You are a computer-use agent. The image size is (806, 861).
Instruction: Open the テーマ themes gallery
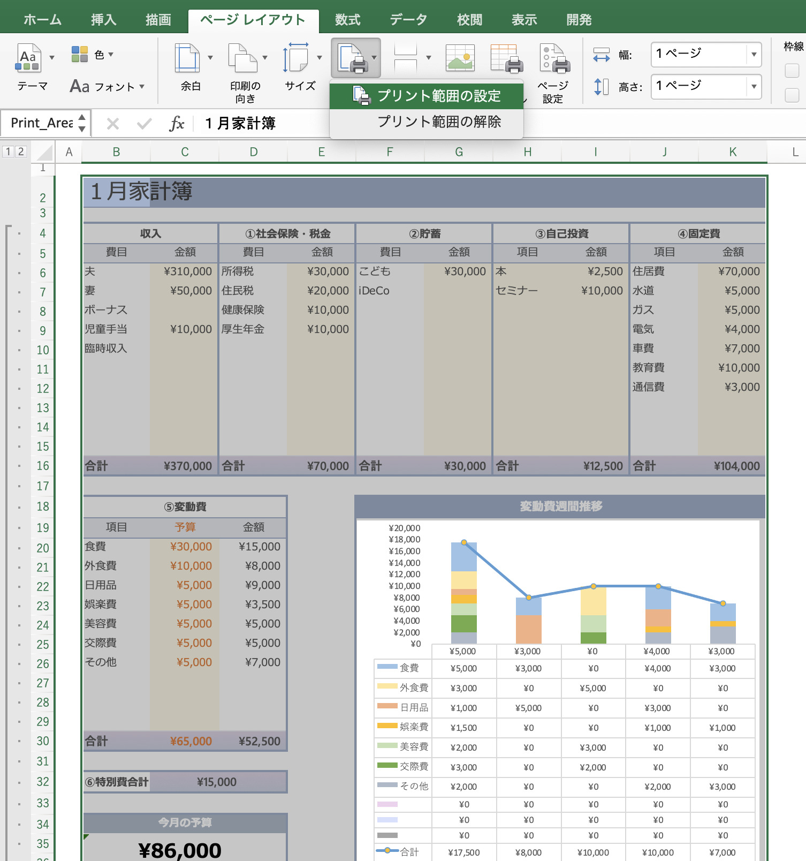(28, 58)
